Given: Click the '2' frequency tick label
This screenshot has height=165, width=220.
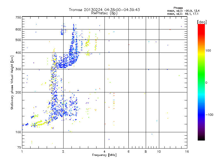Looking at the screenshot, I should tap(63, 152).
